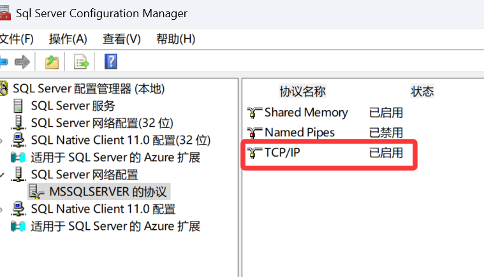
Task: Click the SQL Server 服务 server icon
Action: (18, 106)
